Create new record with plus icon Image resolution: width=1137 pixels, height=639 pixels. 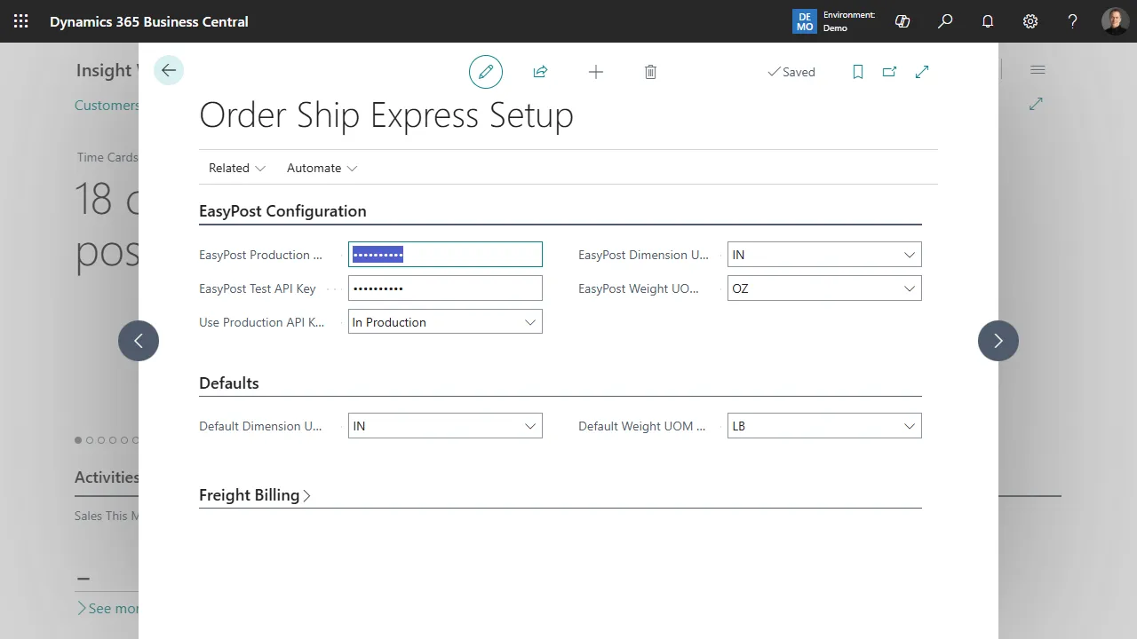[596, 72]
